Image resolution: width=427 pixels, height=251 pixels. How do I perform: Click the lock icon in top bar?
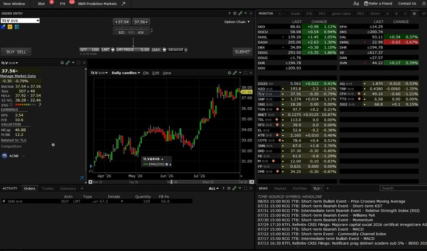click(424, 3)
